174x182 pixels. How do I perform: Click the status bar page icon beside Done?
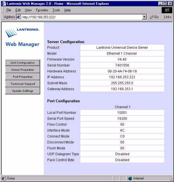click(x=4, y=178)
